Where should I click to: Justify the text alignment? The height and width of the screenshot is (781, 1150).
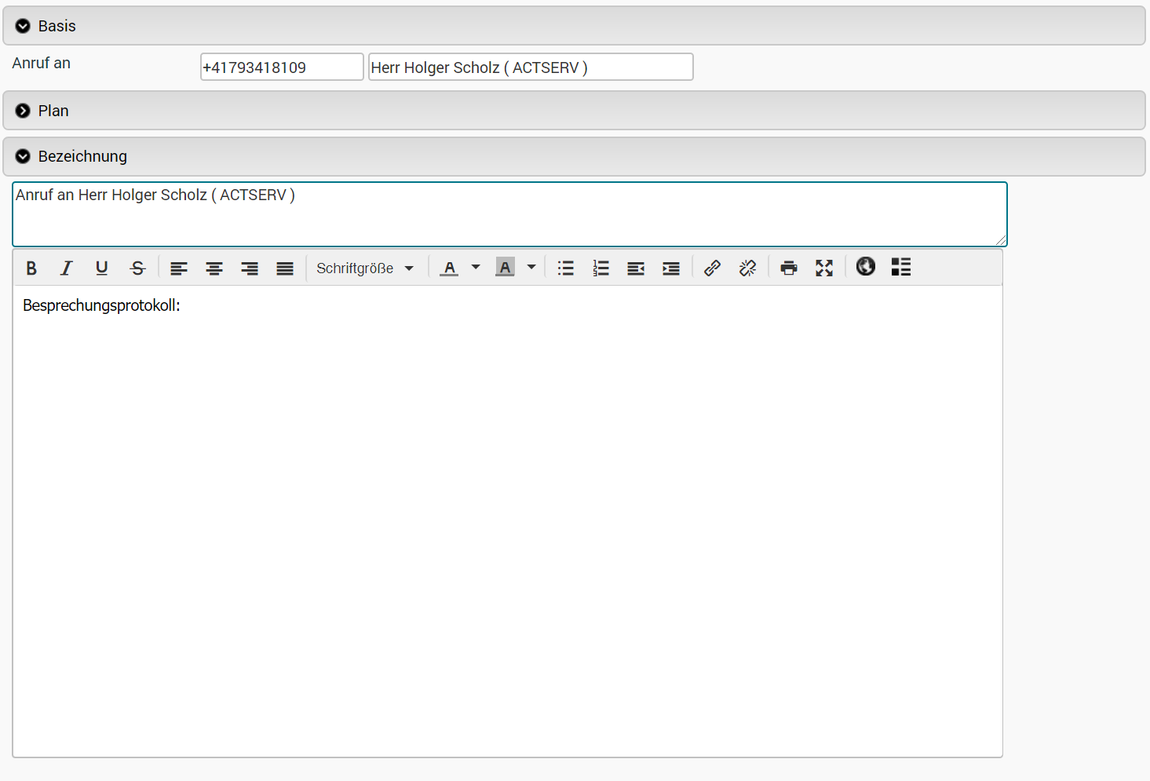click(285, 268)
